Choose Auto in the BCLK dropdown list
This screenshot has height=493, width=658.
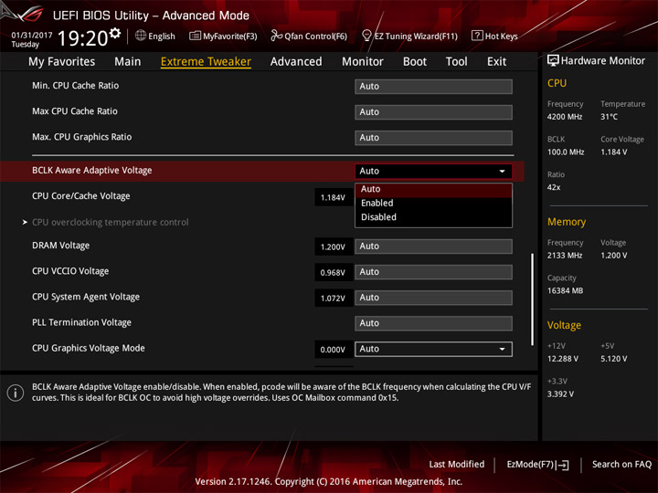[x=433, y=190]
